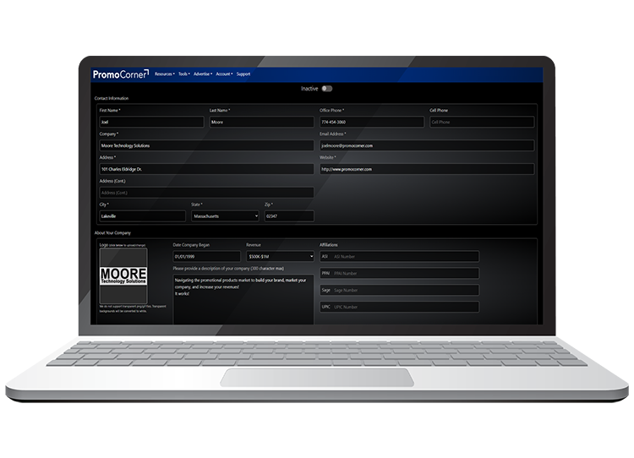This screenshot has height=458, width=634.
Task: Focus the empty Cell Phone field
Action: (482, 122)
